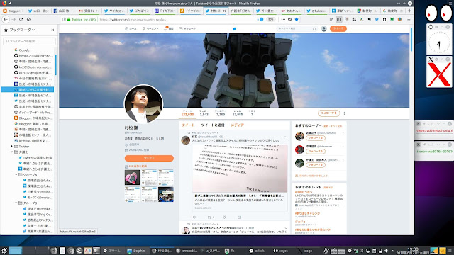Click the clipboard extension icon in toolbar
This screenshot has height=255, width=454.
(384, 19)
